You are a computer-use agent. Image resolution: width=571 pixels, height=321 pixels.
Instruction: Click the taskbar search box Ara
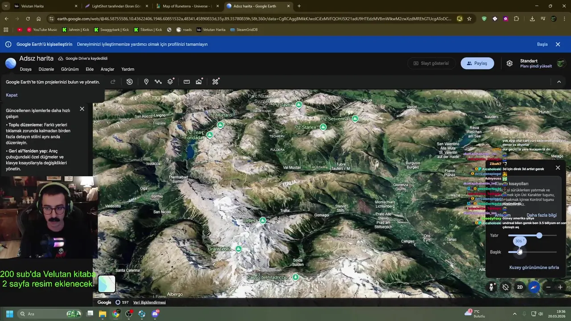click(49, 314)
